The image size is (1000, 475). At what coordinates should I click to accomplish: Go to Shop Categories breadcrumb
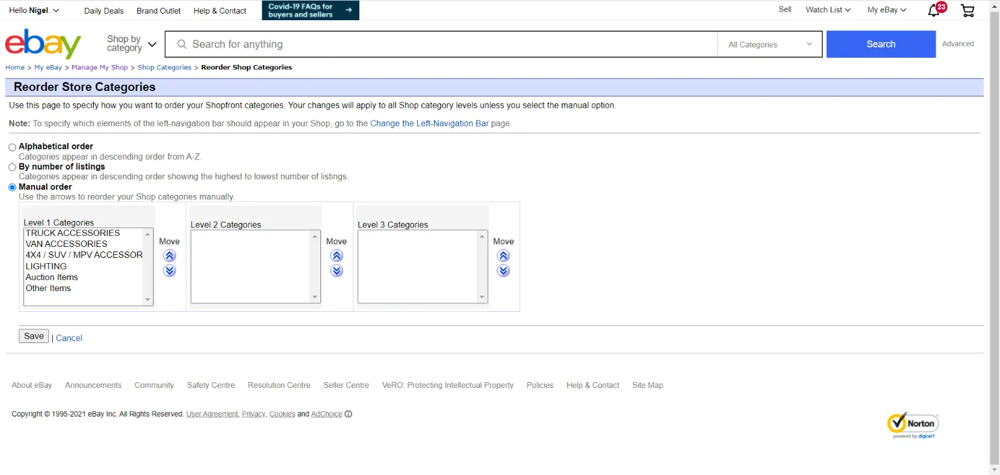(x=165, y=68)
